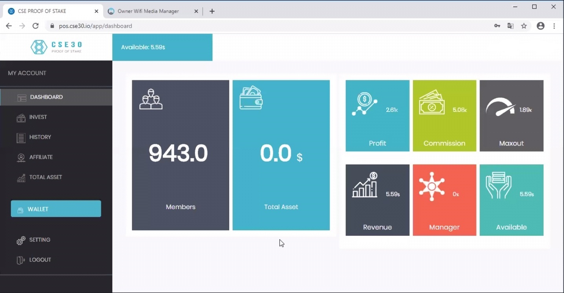564x293 pixels.
Task: Click the Maxout speedometer icon
Action: pyautogui.click(x=500, y=106)
